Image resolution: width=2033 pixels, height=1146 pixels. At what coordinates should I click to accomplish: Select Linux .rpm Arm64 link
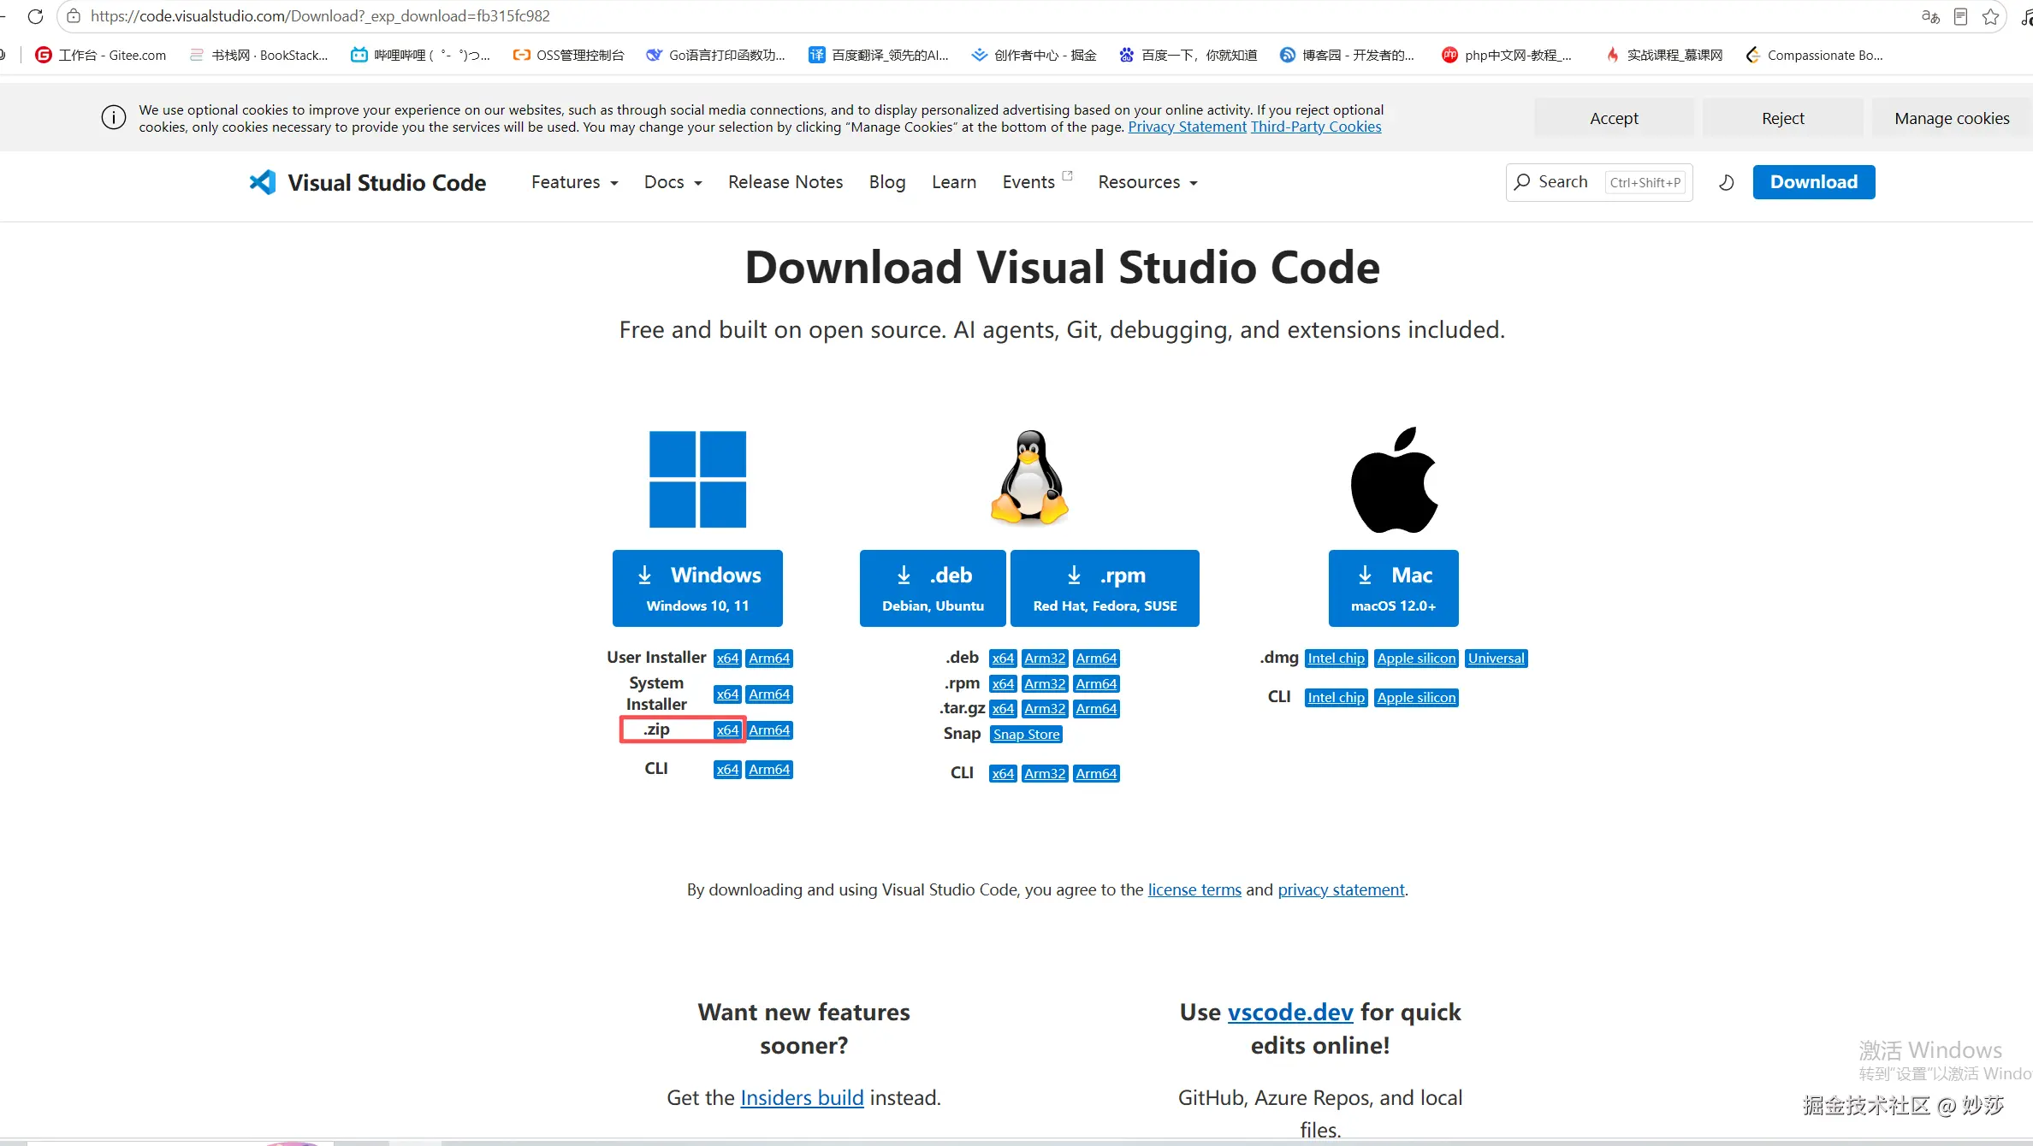(x=1096, y=683)
